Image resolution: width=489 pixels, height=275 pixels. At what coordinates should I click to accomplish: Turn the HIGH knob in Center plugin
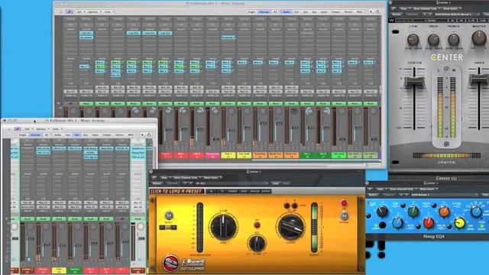[433, 40]
